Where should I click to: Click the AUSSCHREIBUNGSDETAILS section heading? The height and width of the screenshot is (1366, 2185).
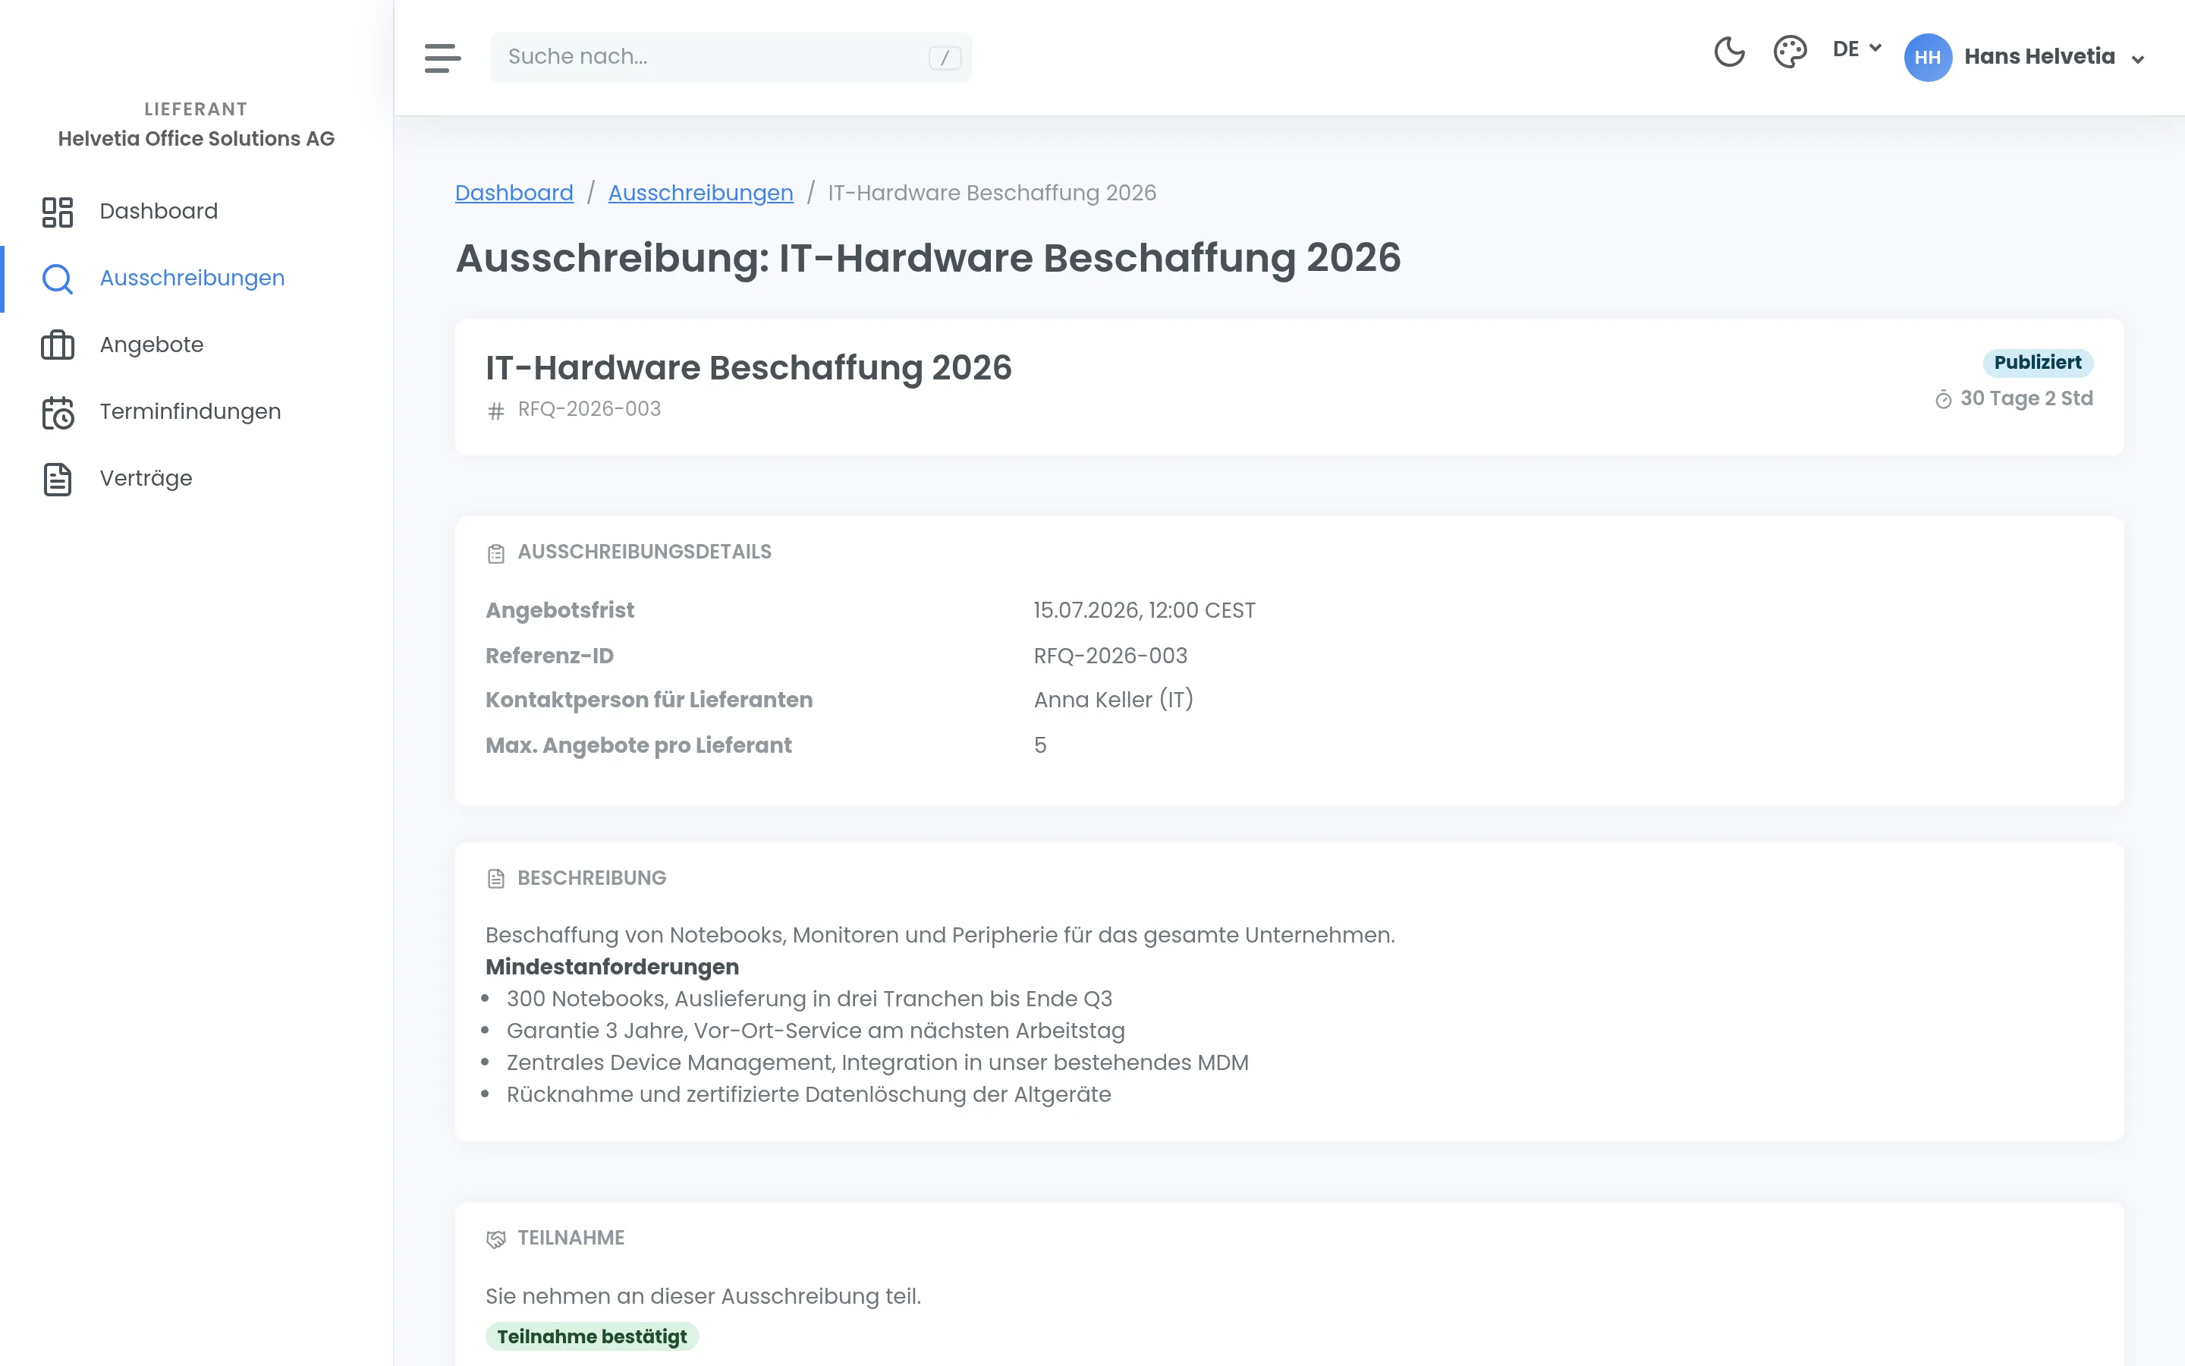click(x=644, y=552)
